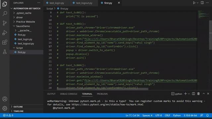Image resolution: width=212 pixels, height=119 pixels.
Task: Open test_logout.py in explorer tree
Action: click(x=26, y=44)
